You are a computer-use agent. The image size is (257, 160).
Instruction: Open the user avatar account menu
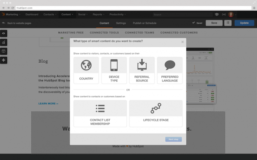[232, 15]
